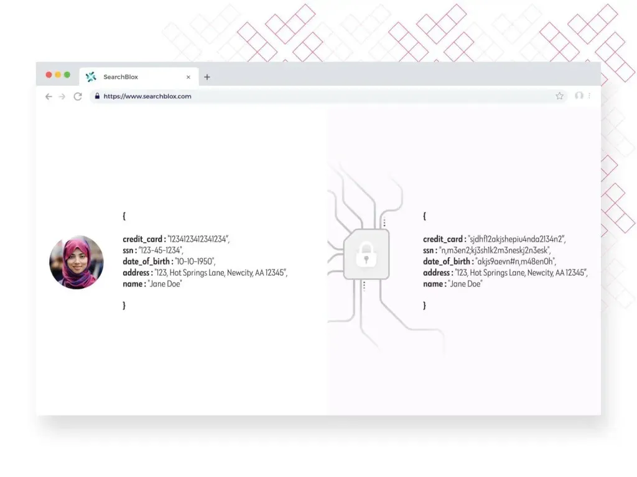Click the large padlock chip graphic
This screenshot has height=477, width=637.
[x=366, y=254]
